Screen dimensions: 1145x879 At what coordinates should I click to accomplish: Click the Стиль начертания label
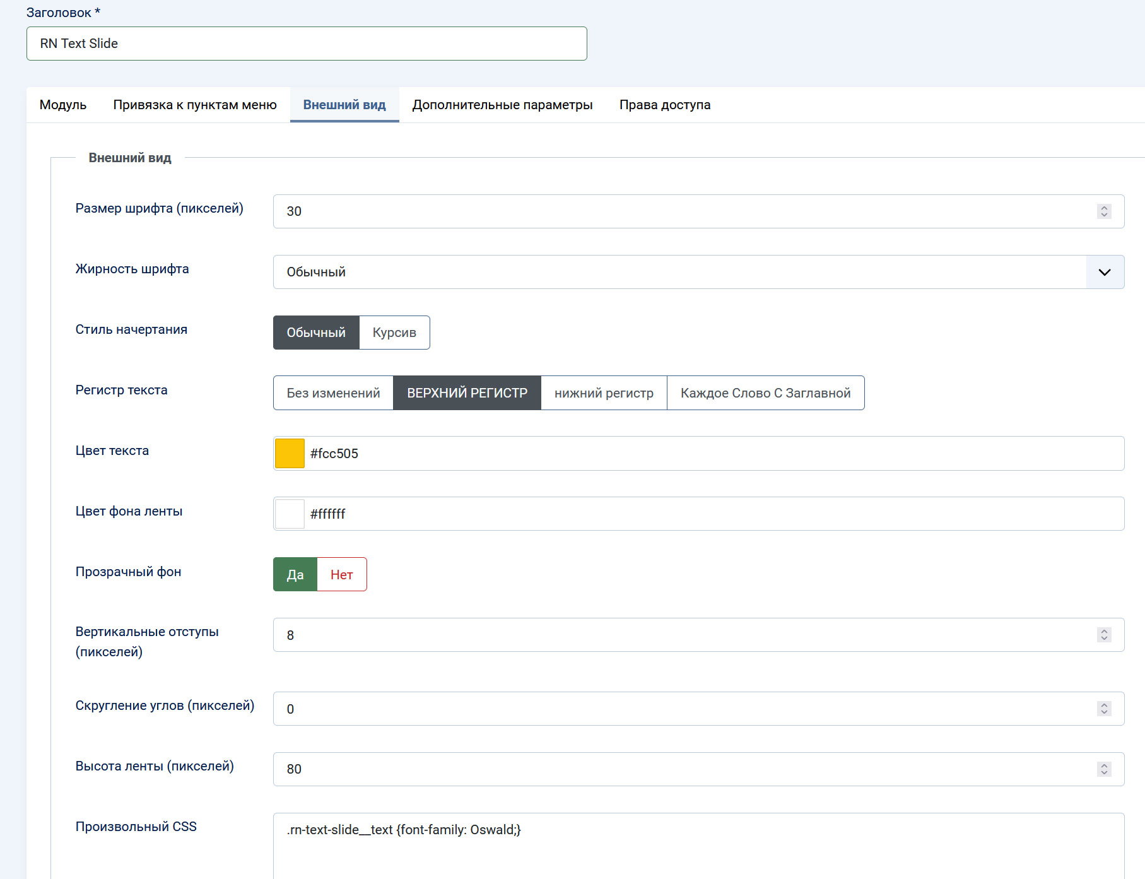coord(131,329)
